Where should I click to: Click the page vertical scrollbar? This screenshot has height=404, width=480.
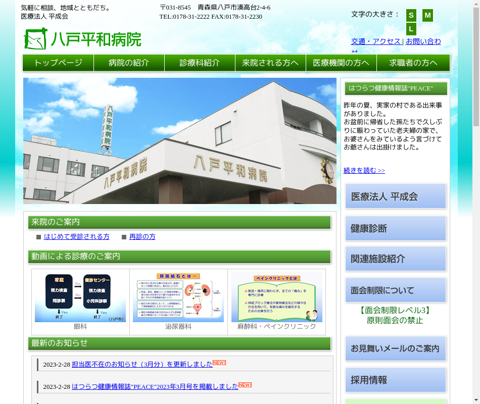tap(476, 202)
